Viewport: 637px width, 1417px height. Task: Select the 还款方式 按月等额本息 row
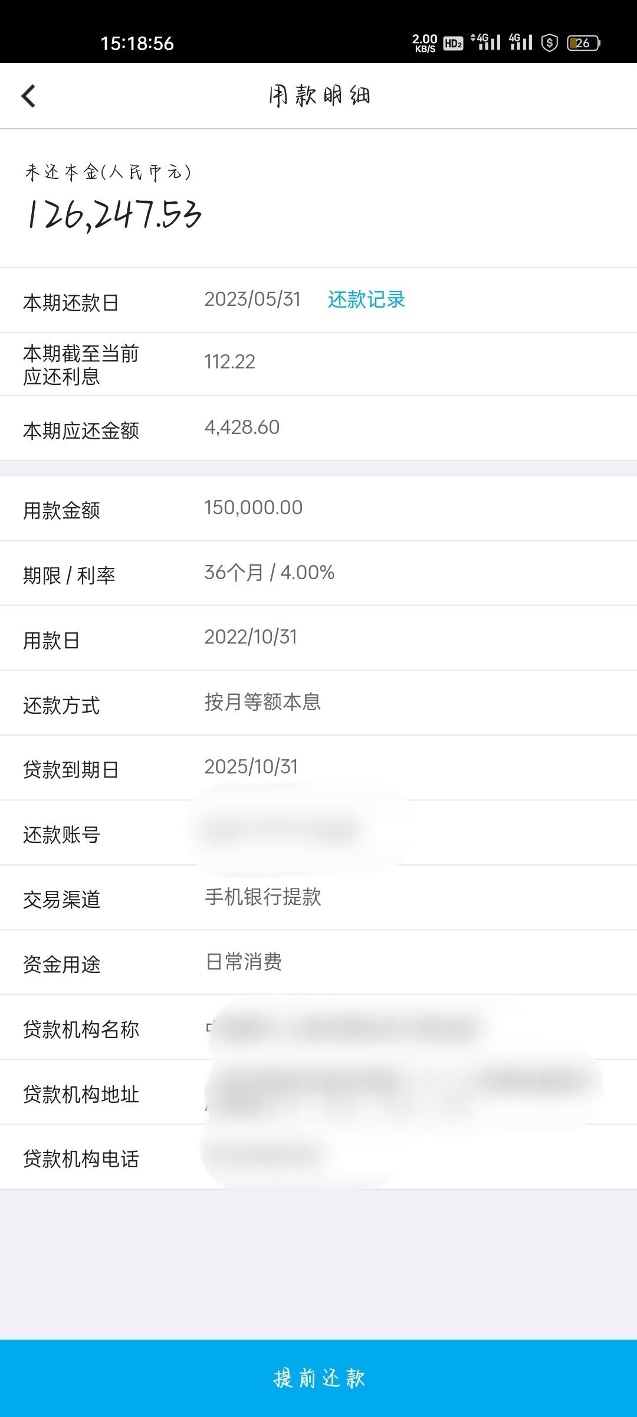[318, 703]
